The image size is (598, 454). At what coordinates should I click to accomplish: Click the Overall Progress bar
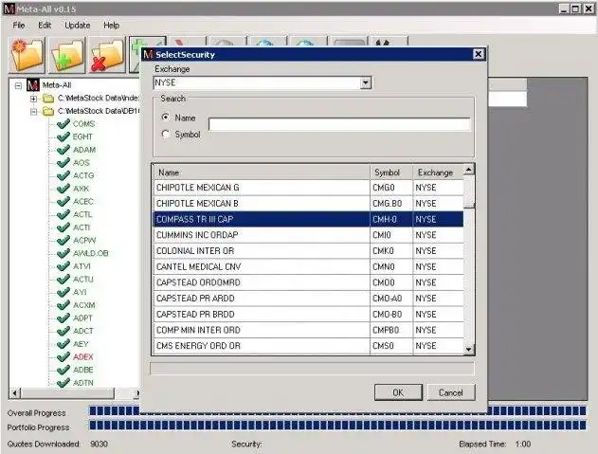(337, 410)
